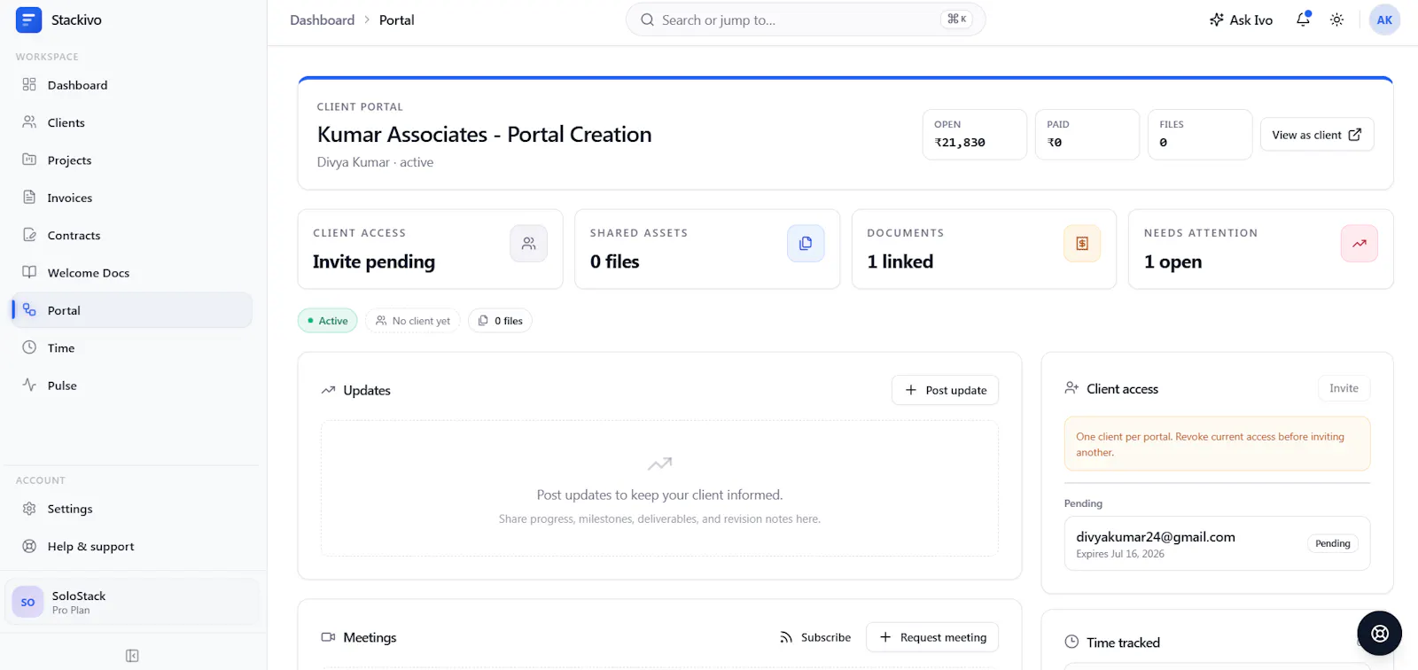The height and width of the screenshot is (670, 1418).
Task: Click the Files 0 stat box
Action: tap(1199, 135)
